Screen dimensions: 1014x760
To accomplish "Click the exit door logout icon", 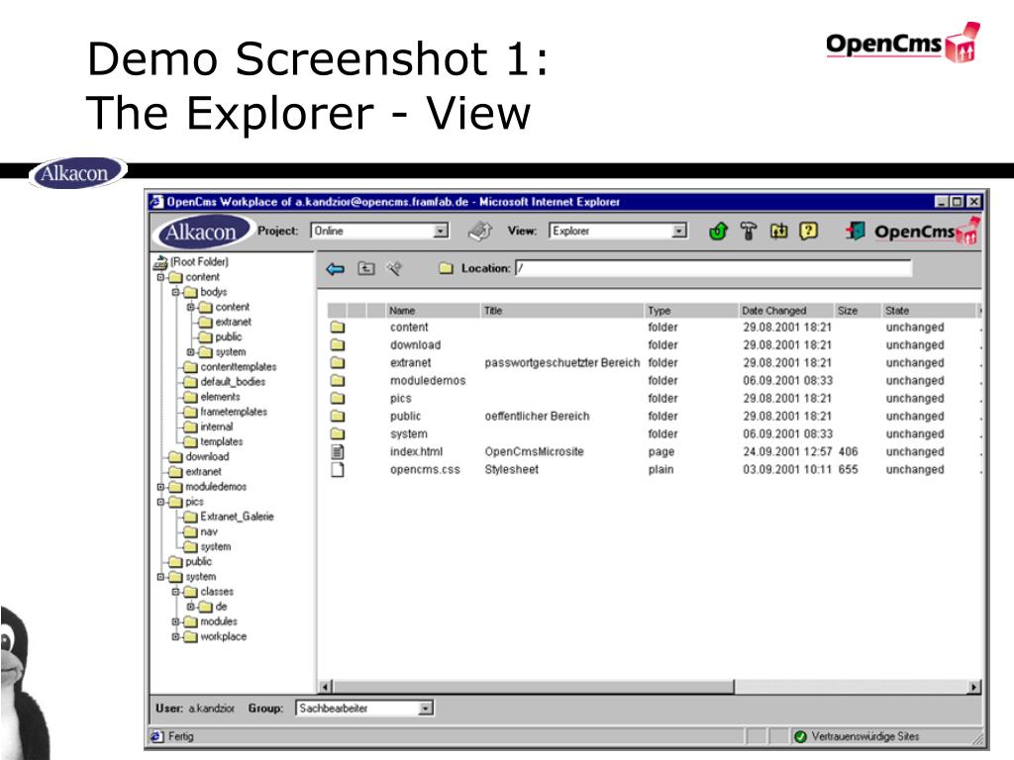I will [855, 231].
